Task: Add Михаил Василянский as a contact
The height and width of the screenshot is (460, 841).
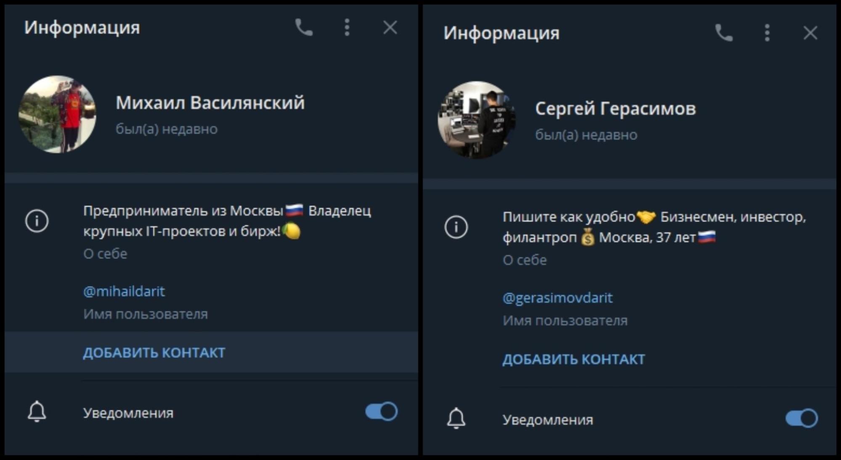Action: 154,352
